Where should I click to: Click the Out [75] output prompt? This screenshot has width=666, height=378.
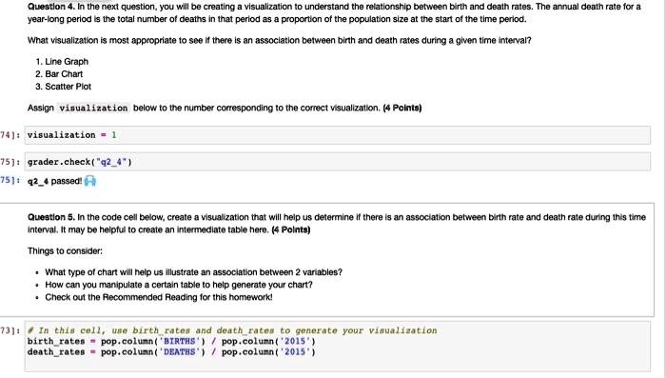(x=10, y=180)
